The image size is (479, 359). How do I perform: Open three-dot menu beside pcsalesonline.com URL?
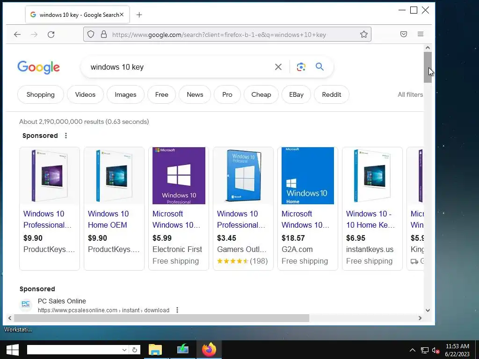tap(177, 310)
